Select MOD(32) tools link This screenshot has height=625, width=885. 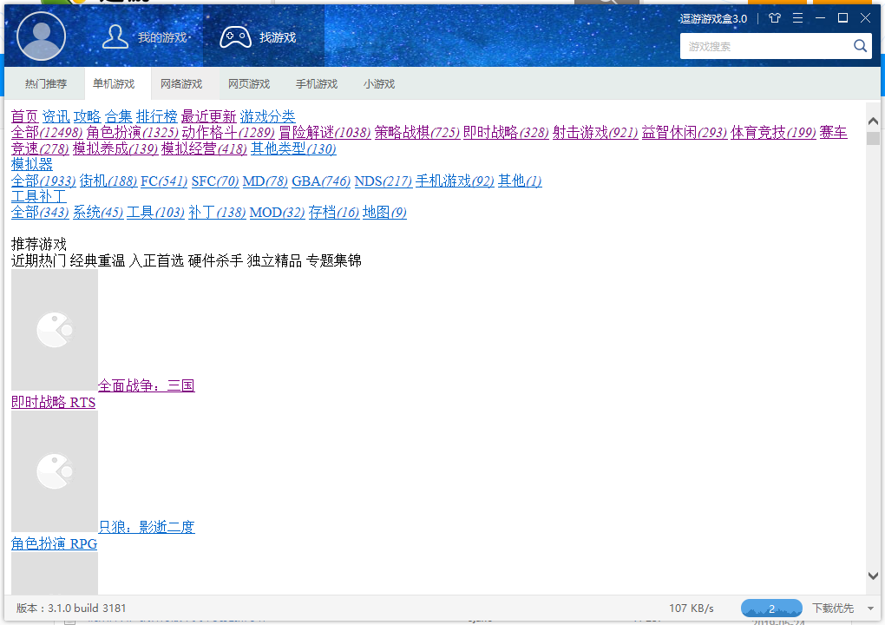coord(277,213)
